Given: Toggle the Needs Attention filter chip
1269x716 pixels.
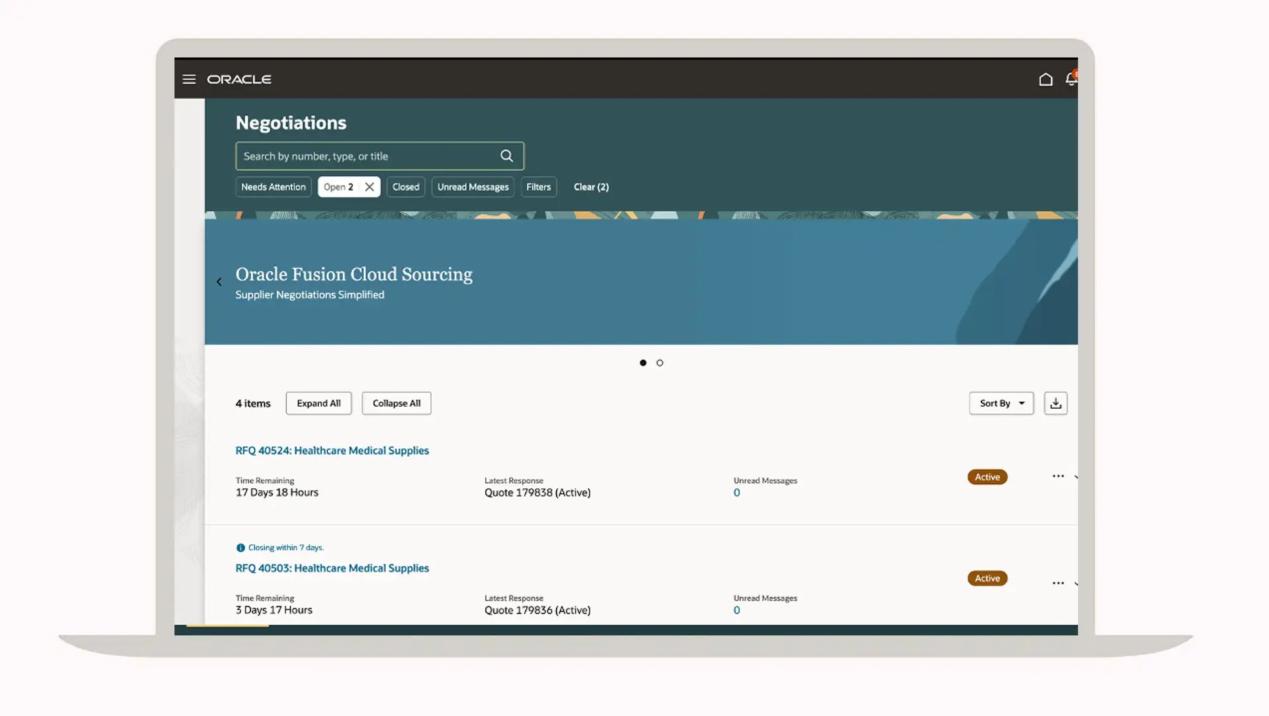Looking at the screenshot, I should pyautogui.click(x=273, y=187).
